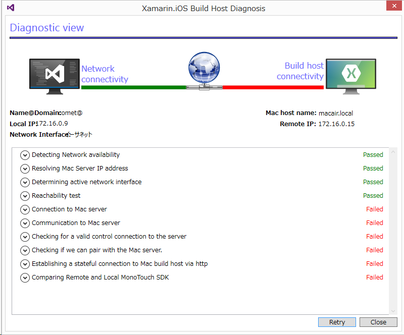
Task: Expand Communication to Mac server details
Action: point(25,223)
